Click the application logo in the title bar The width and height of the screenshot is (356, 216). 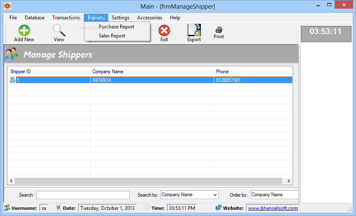click(7, 6)
